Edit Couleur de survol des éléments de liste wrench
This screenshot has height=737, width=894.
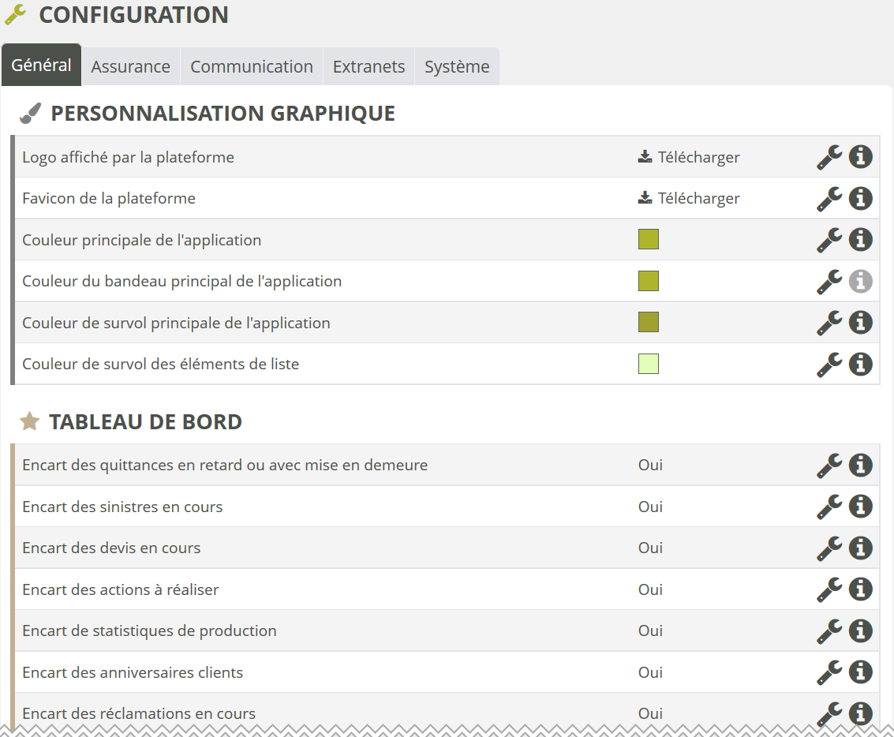click(829, 364)
